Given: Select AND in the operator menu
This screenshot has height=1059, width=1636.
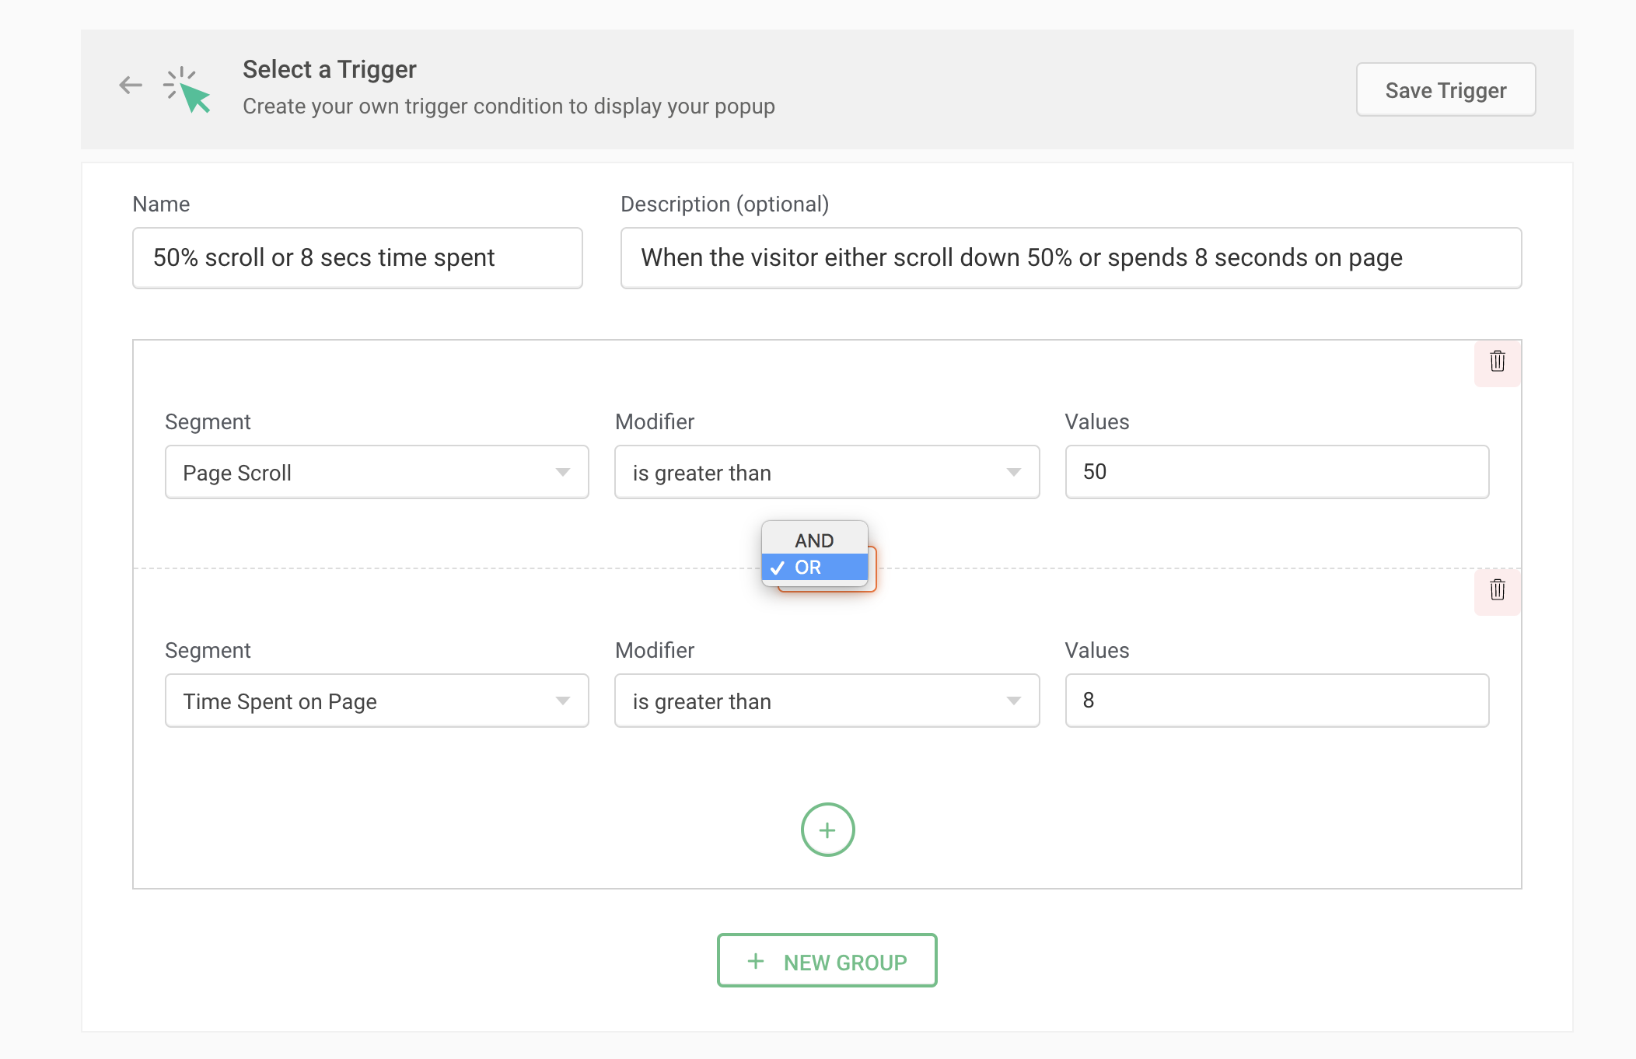Looking at the screenshot, I should click(x=814, y=540).
